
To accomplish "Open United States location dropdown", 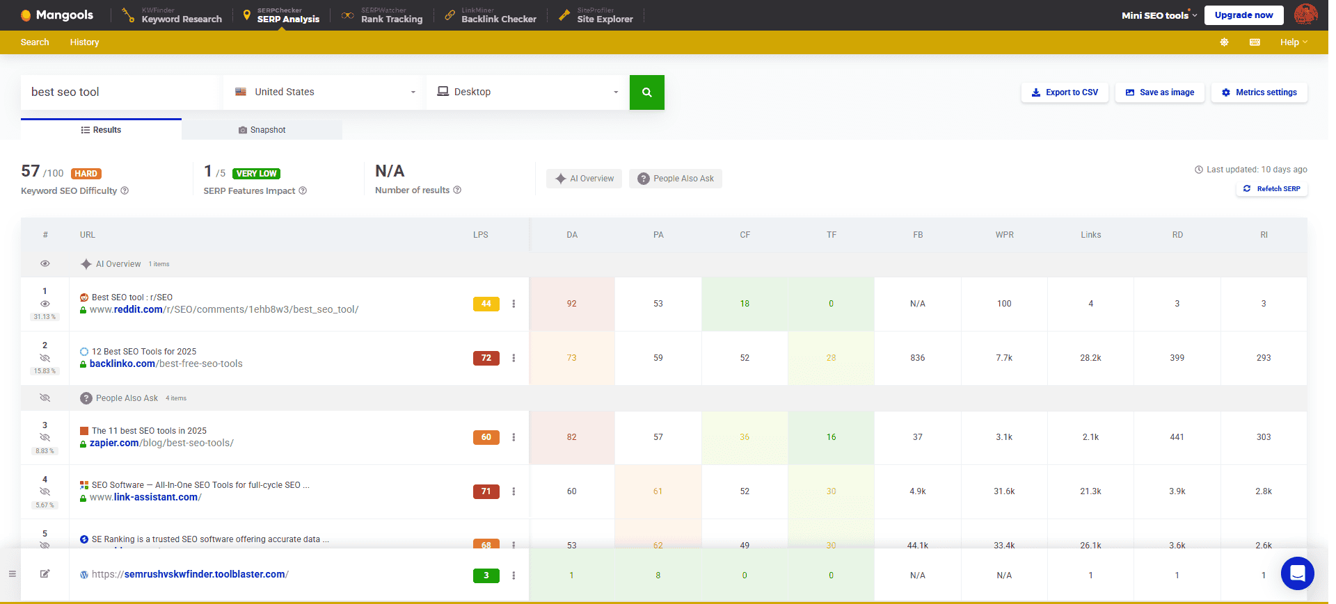I will pyautogui.click(x=325, y=92).
